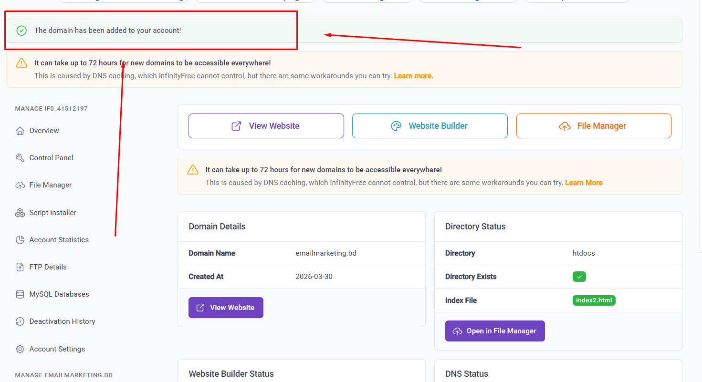This screenshot has width=702, height=382.
Task: Click the Account Statistics pie-chart icon
Action: coord(20,239)
